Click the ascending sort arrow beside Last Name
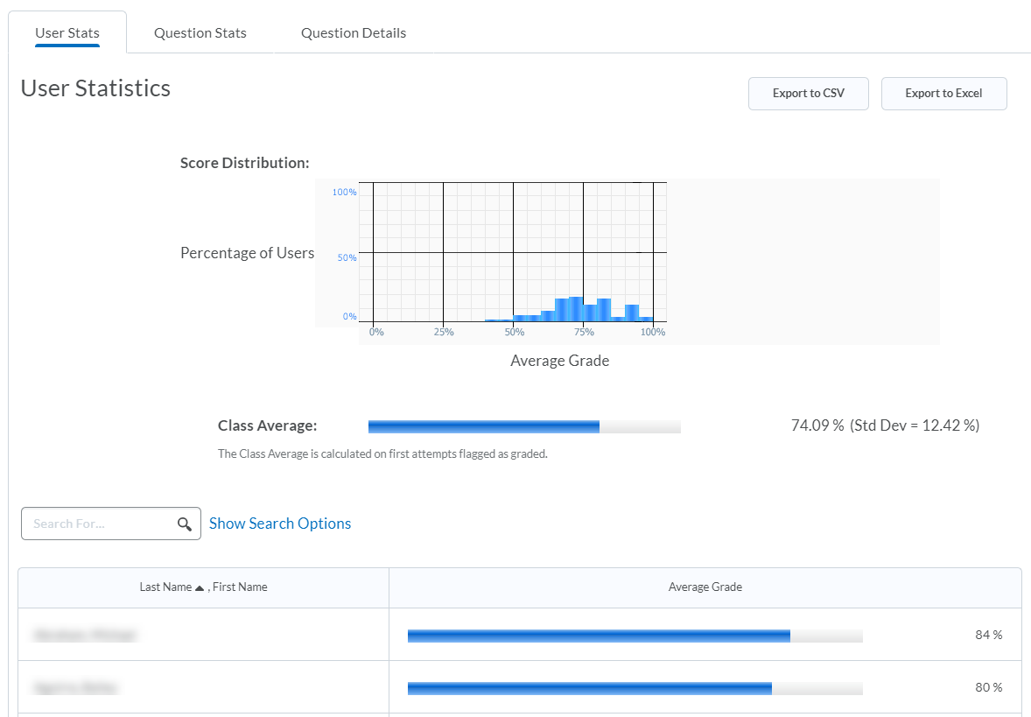The height and width of the screenshot is (717, 1031). [x=200, y=587]
